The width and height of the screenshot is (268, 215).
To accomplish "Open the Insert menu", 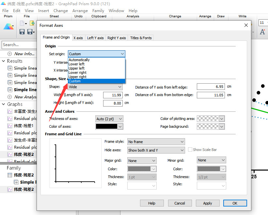I will click(x=44, y=10).
